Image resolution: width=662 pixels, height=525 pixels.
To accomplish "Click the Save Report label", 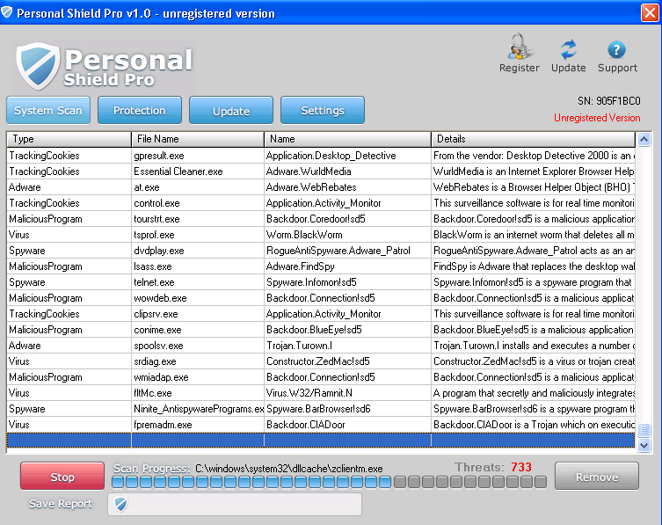I will (61, 504).
